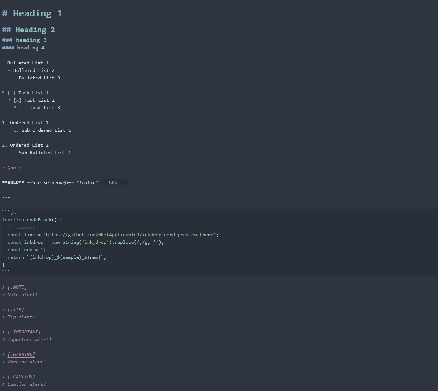Click the [x] marker of Task List 2
Screen dimensions: 438x391
click(17, 100)
